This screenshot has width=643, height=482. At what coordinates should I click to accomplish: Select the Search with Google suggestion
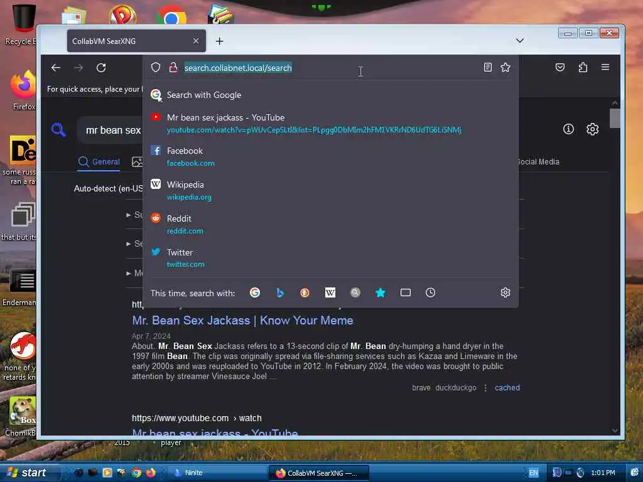(330, 95)
